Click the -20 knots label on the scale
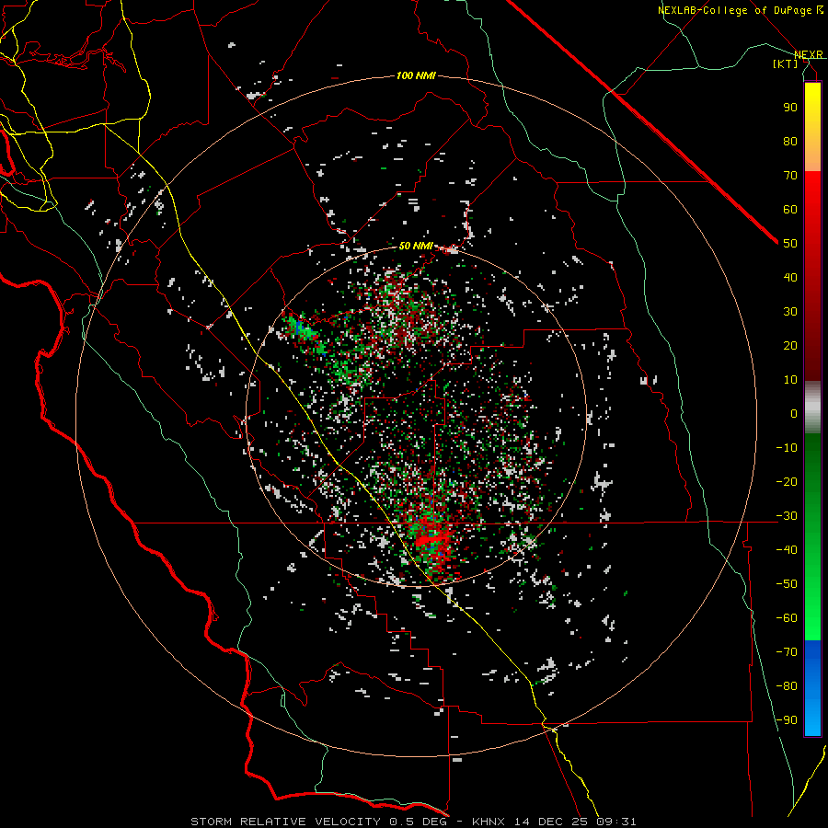The image size is (828, 828). 787,481
